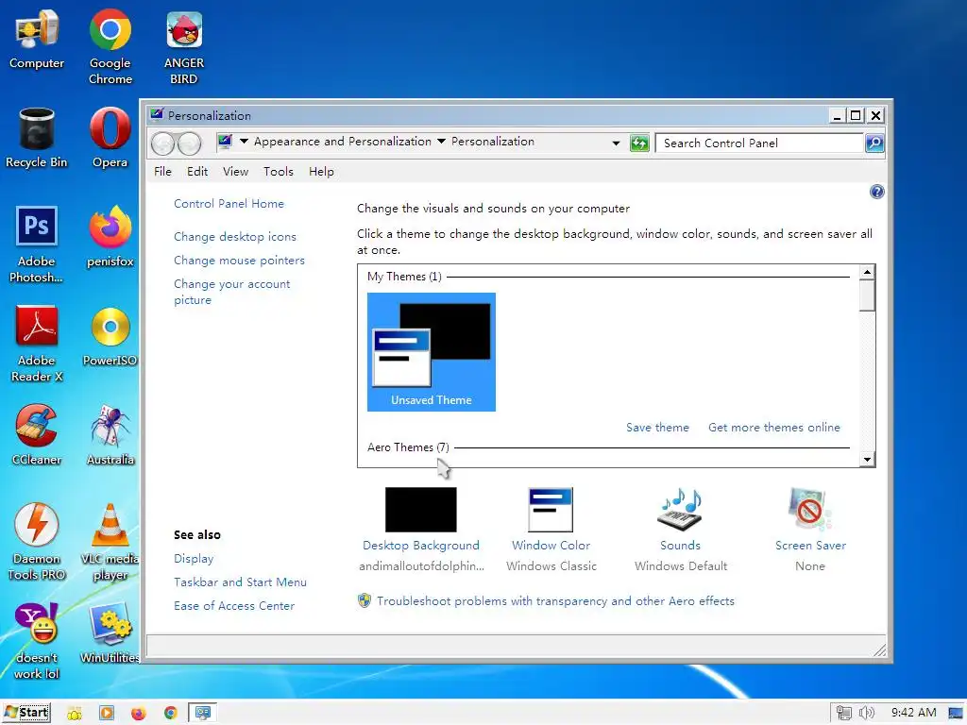Open the address bar history dropdown
The height and width of the screenshot is (725, 967).
tap(616, 143)
